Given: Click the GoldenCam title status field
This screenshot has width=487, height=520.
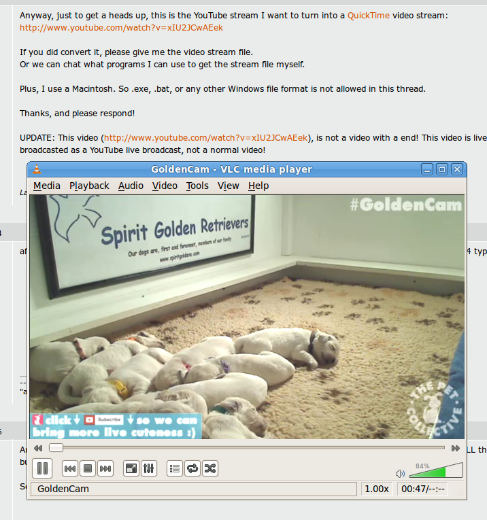Looking at the screenshot, I should (194, 489).
